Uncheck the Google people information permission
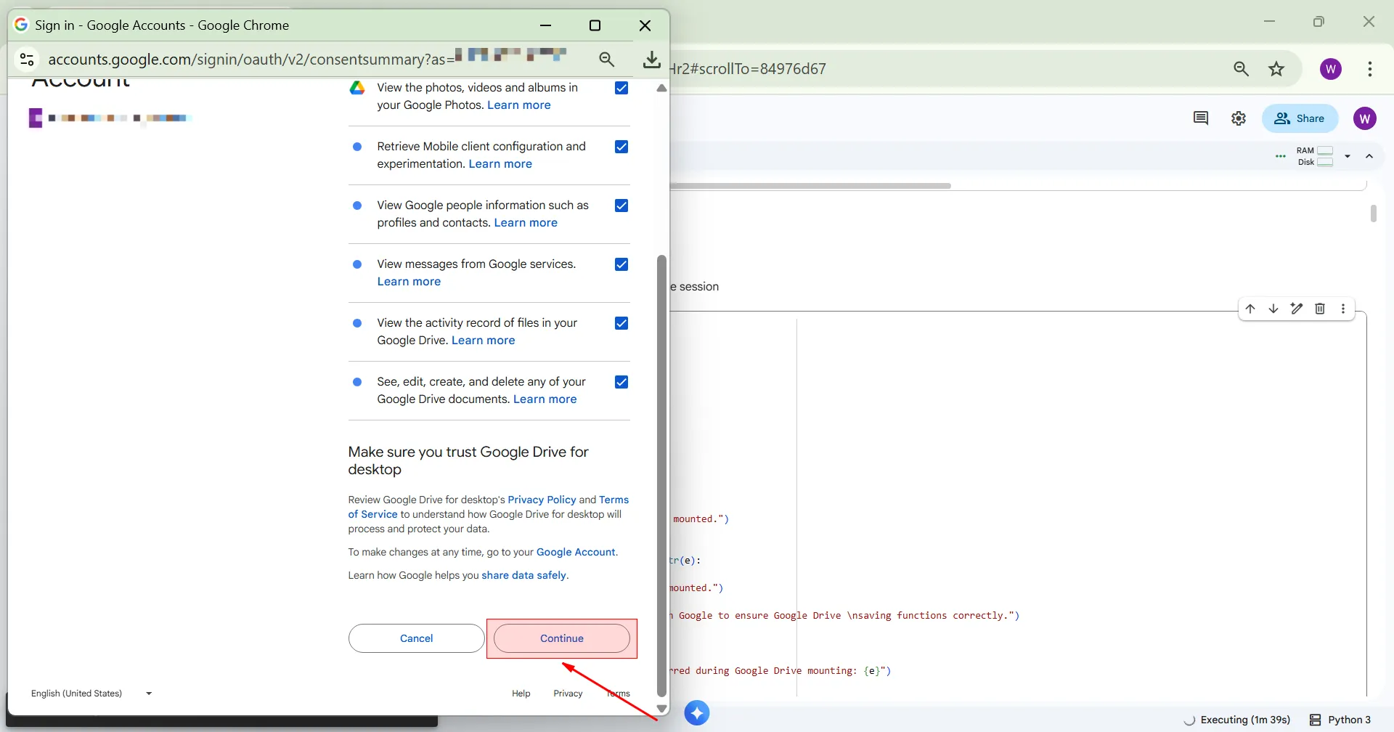The height and width of the screenshot is (732, 1394). tap(621, 206)
